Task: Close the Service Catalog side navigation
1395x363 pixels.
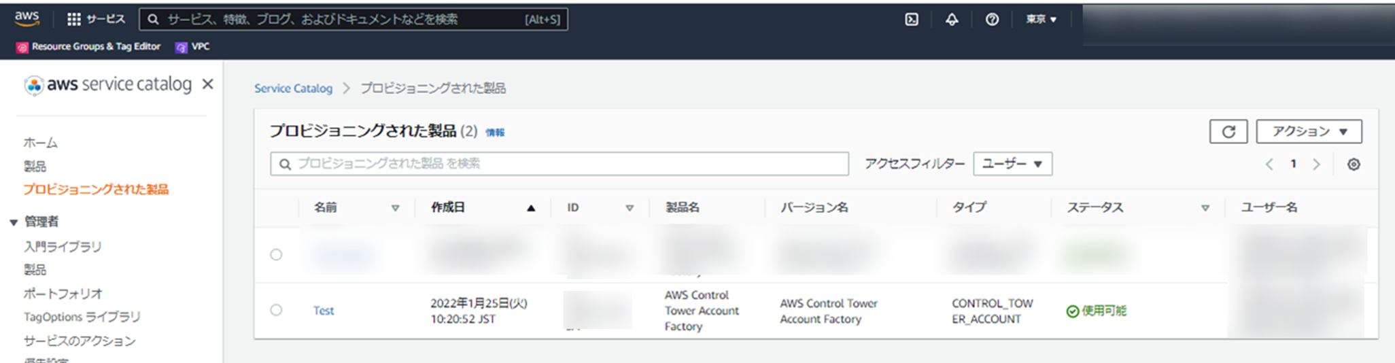Action: coord(208,84)
